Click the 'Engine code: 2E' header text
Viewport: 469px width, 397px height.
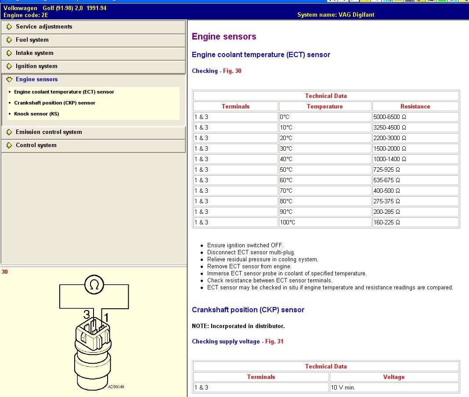click(x=26, y=15)
